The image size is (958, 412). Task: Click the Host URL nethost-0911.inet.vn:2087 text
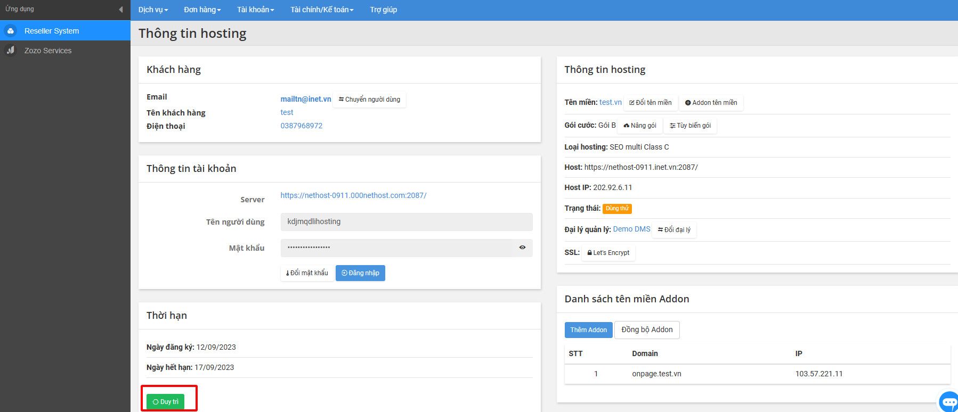point(641,167)
